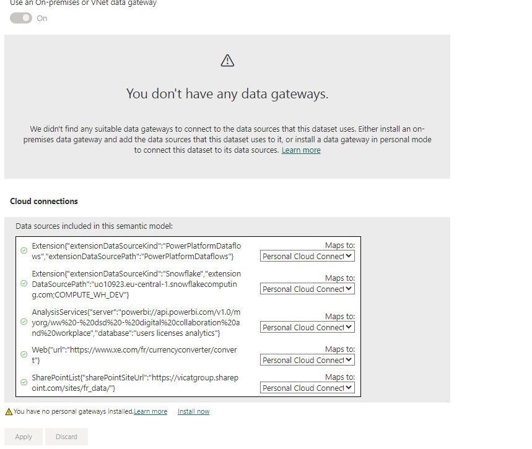
Task: Open Maps to dropdown for PowerPlatformDataflows
Action: pyautogui.click(x=307, y=256)
